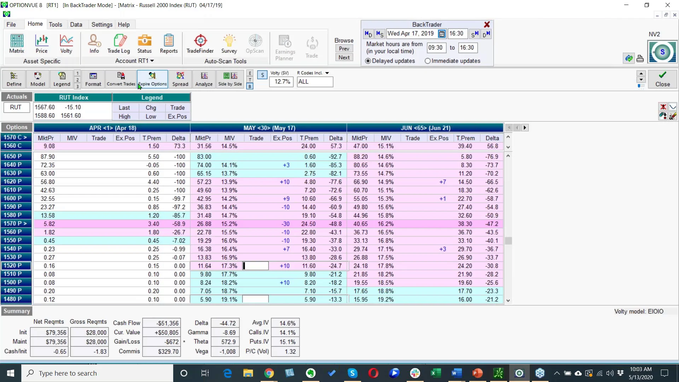Toggle the S button next to Volty

point(262,75)
